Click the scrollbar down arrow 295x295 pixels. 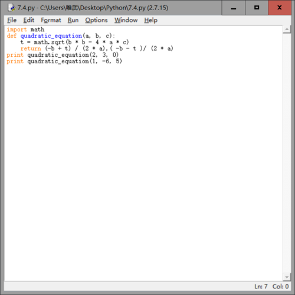[x=287, y=277]
